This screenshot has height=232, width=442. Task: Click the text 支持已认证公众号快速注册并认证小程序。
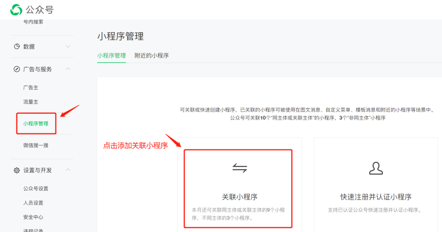tap(375, 210)
